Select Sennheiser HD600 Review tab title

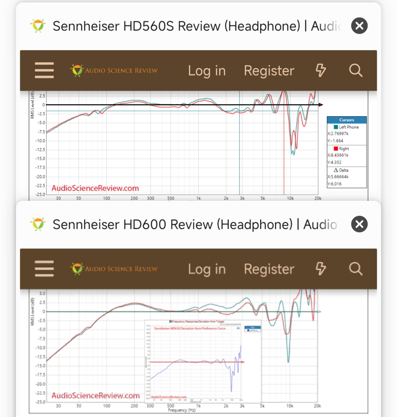click(195, 224)
